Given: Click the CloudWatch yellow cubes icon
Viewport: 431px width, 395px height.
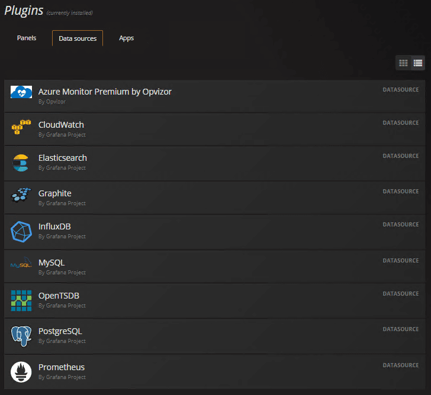Looking at the screenshot, I should tap(21, 127).
